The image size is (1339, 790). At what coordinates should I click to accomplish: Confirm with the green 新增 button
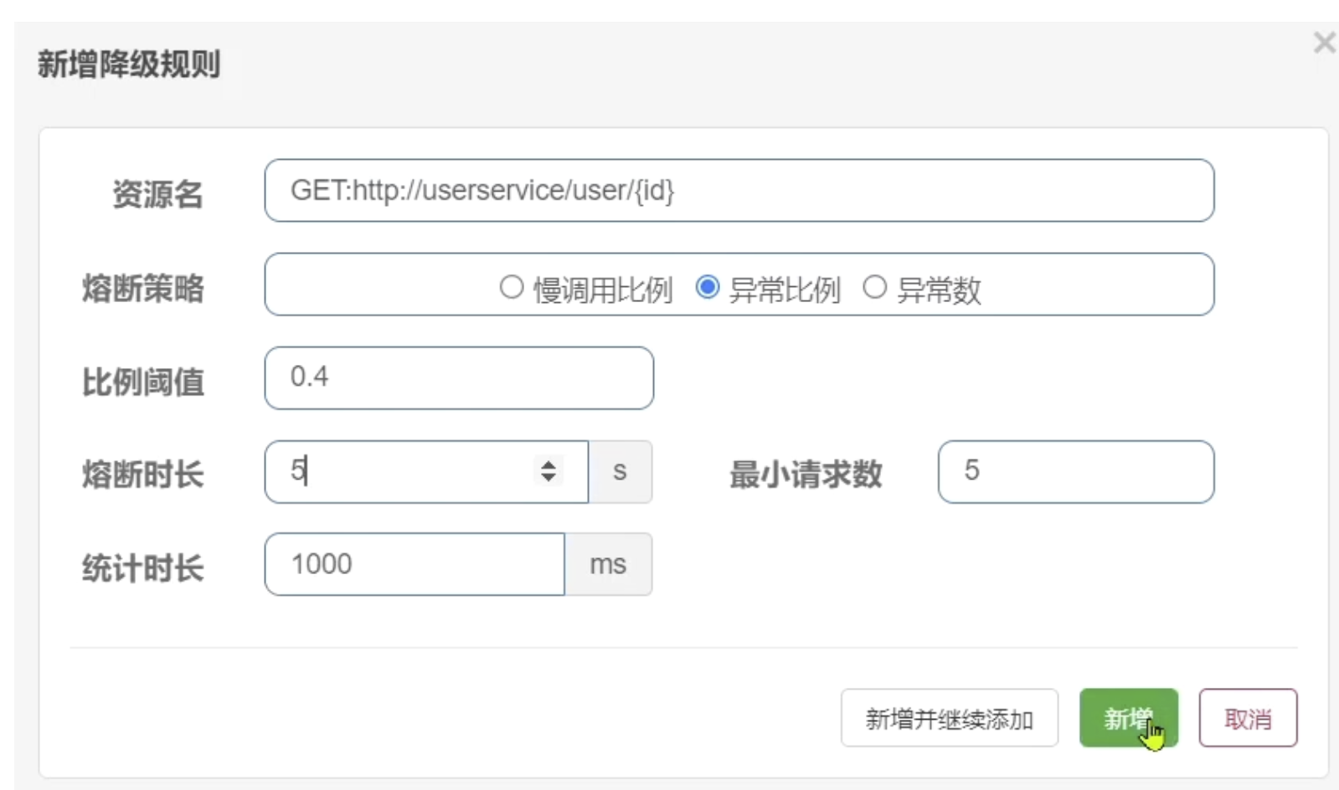point(1127,718)
